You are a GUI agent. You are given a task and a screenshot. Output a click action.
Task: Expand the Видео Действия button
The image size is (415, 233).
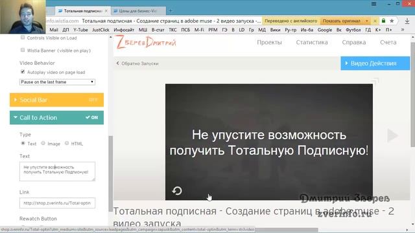tap(375, 63)
